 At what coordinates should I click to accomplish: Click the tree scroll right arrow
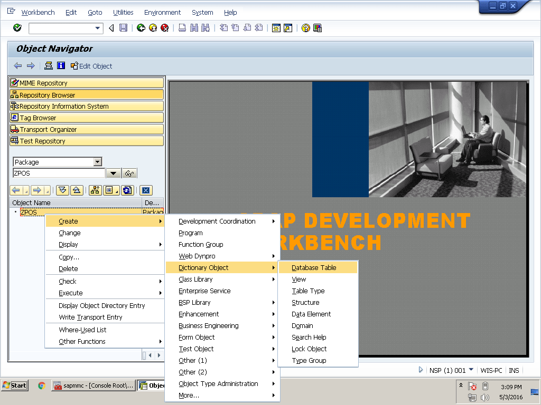(158, 355)
